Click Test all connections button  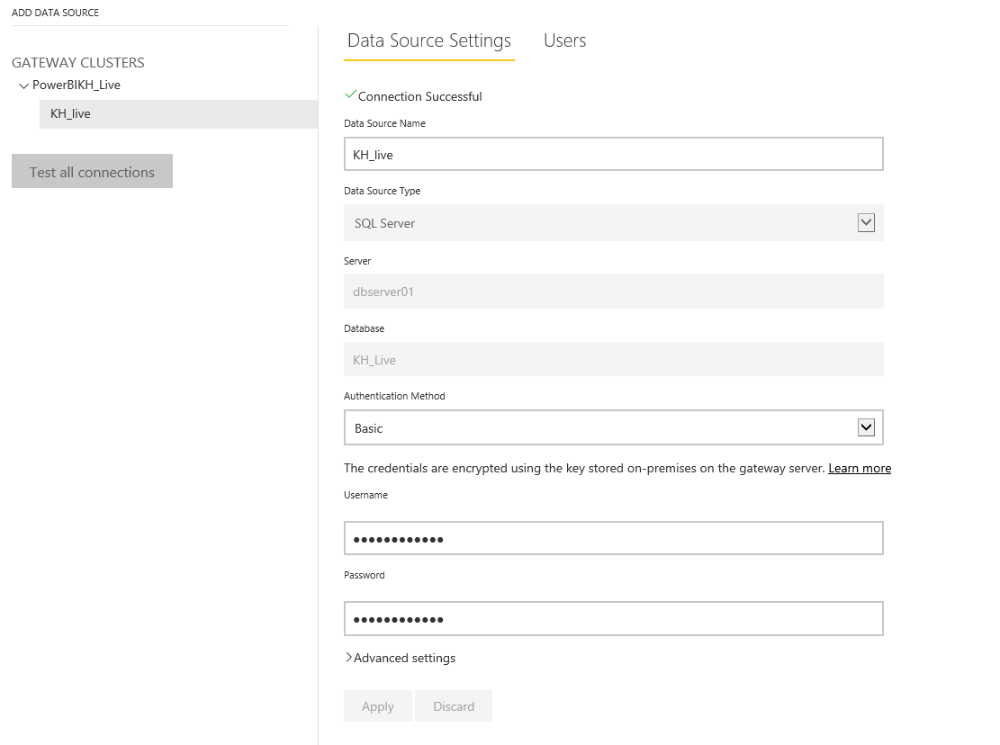92,171
